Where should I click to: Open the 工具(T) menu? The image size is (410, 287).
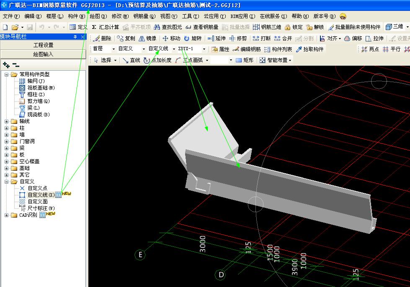(190, 16)
